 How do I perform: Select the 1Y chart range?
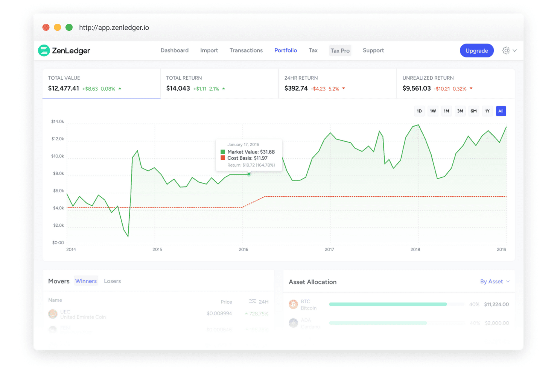pos(487,111)
